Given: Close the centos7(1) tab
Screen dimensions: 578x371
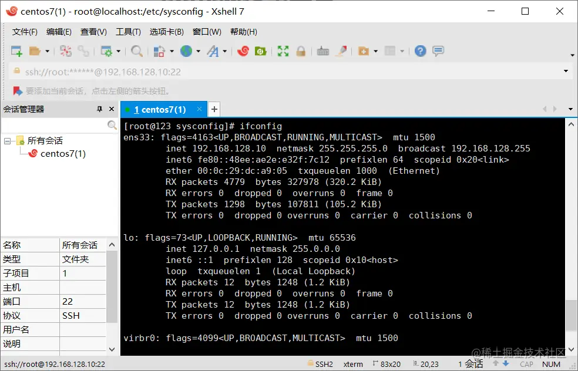Looking at the screenshot, I should click(x=200, y=109).
